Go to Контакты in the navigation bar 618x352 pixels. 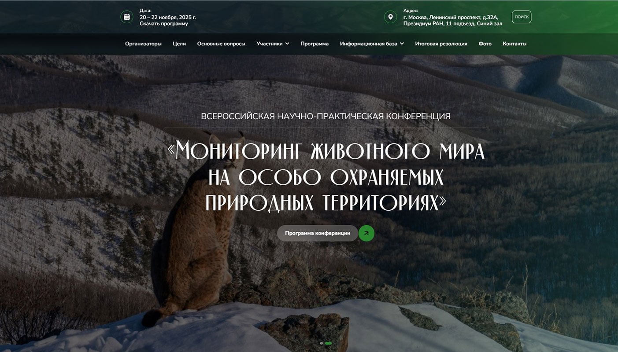tap(514, 44)
